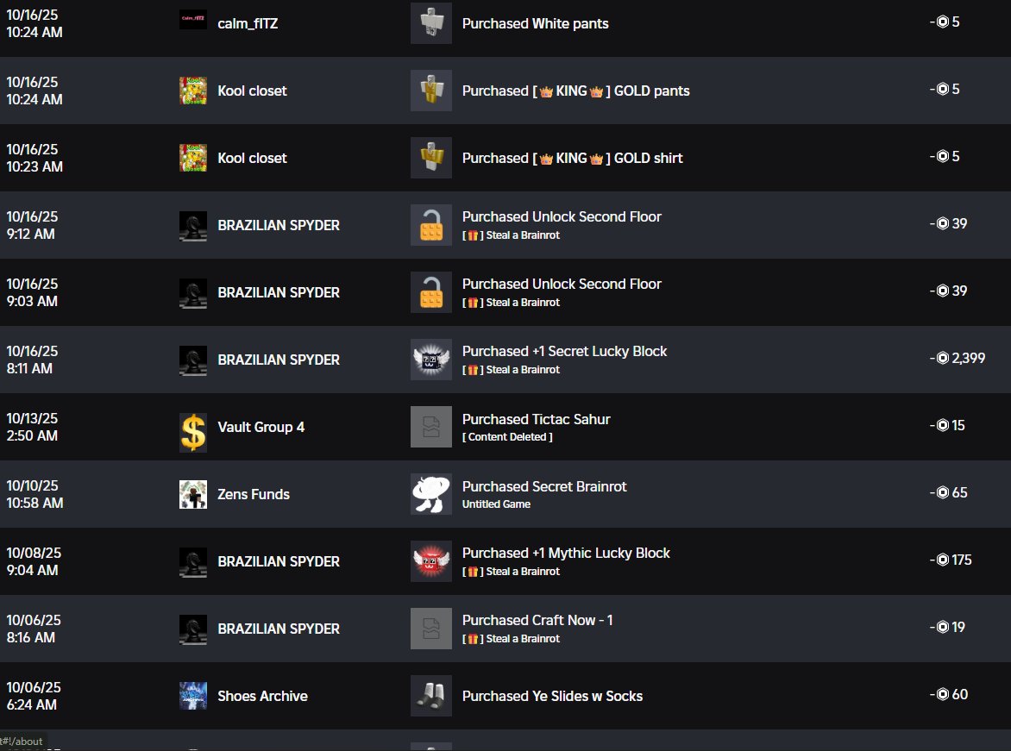This screenshot has width=1011, height=751.
Task: Open Kool closet name beside GOLD shirt purchase
Action: [252, 158]
